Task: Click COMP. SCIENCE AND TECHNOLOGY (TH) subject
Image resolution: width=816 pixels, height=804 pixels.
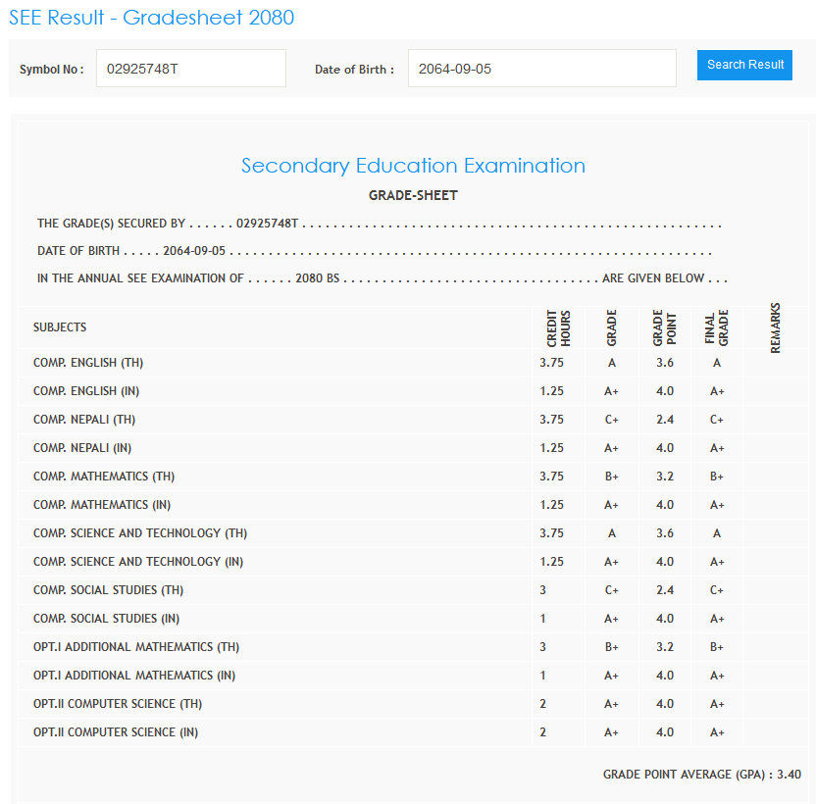Action: pyautogui.click(x=140, y=533)
